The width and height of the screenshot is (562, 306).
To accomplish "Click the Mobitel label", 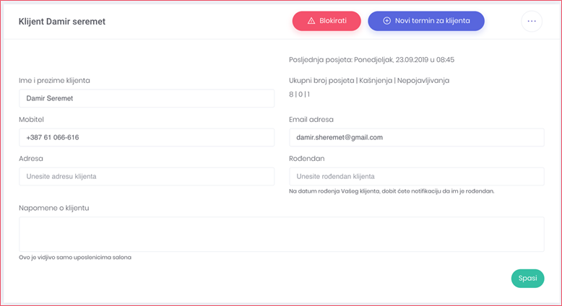I will click(x=31, y=120).
